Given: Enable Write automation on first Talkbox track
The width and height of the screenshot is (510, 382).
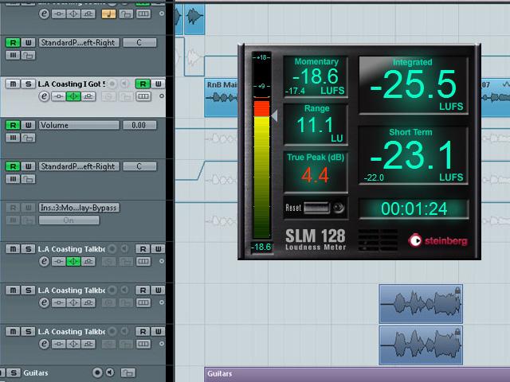Looking at the screenshot, I should (x=157, y=249).
